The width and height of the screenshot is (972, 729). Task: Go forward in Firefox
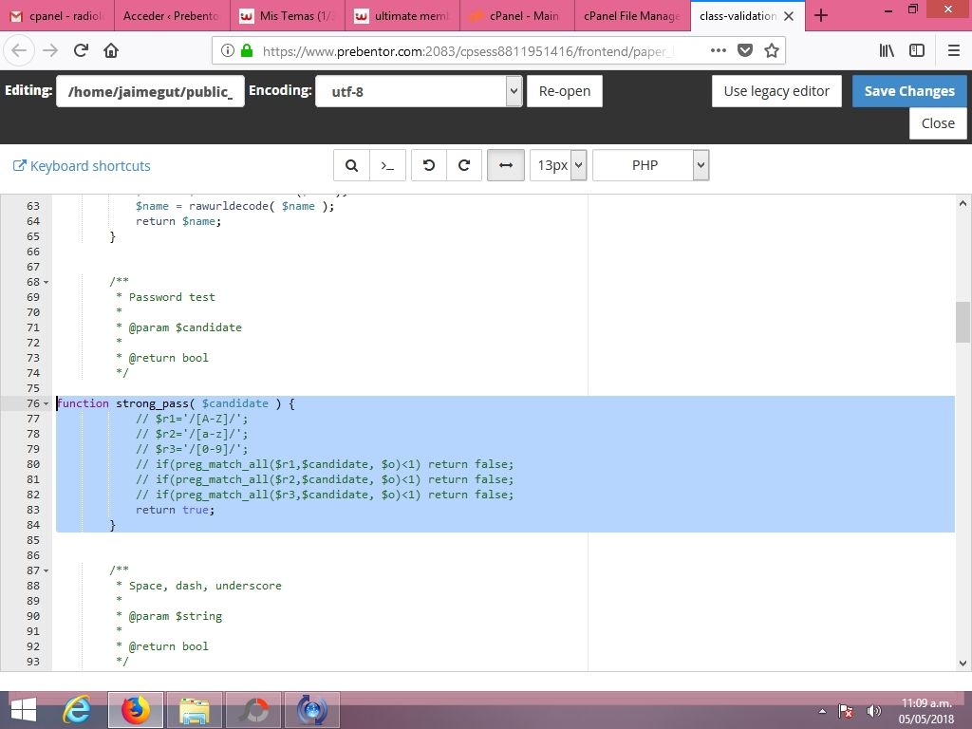50,50
